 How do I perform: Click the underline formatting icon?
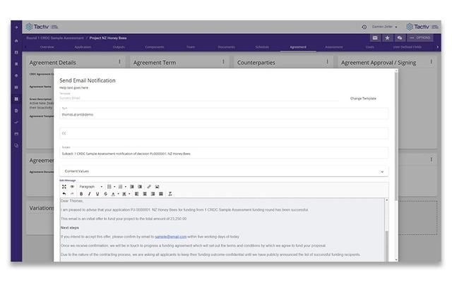point(97,193)
